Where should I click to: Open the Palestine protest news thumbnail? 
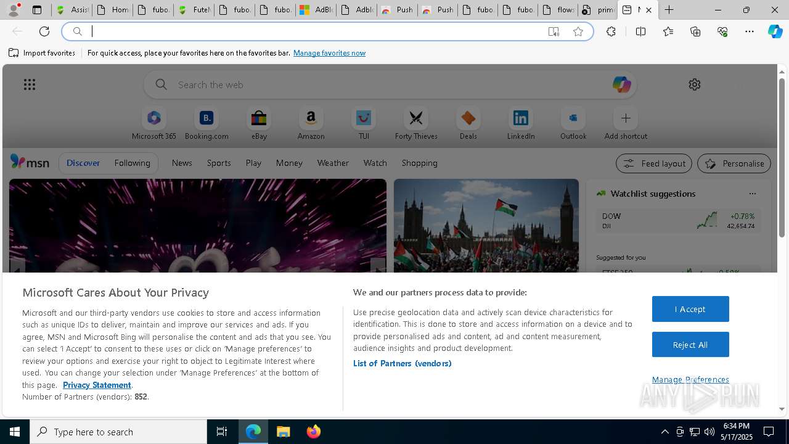[486, 226]
